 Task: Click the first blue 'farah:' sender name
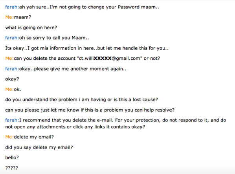pyautogui.click(x=12, y=7)
